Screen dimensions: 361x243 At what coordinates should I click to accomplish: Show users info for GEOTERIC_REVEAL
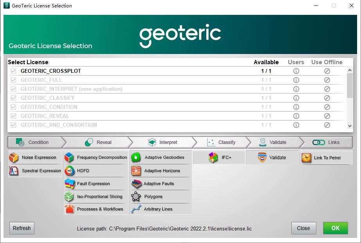296,116
